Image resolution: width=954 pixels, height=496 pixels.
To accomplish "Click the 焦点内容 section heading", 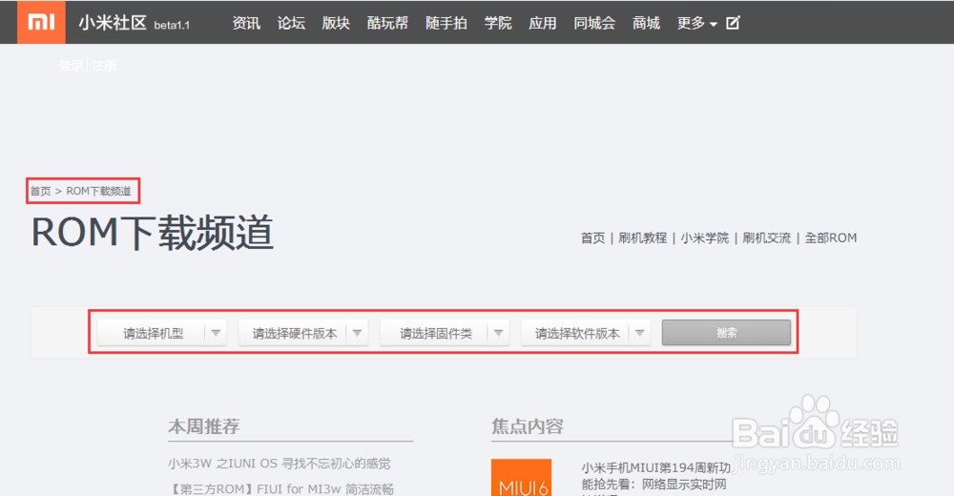I will (528, 426).
